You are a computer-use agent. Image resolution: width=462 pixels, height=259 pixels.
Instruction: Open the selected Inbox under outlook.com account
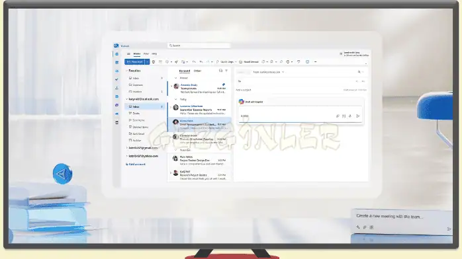(x=146, y=107)
